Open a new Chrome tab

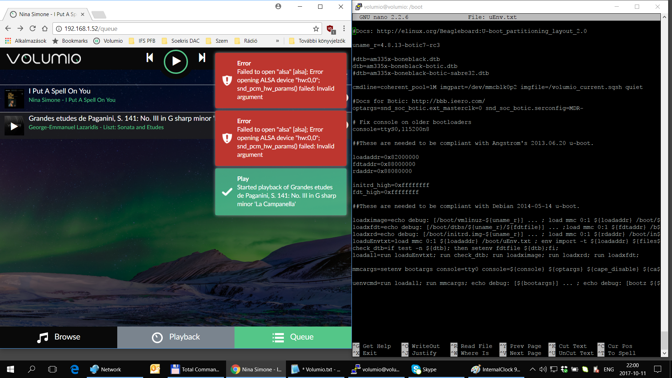[x=99, y=15]
